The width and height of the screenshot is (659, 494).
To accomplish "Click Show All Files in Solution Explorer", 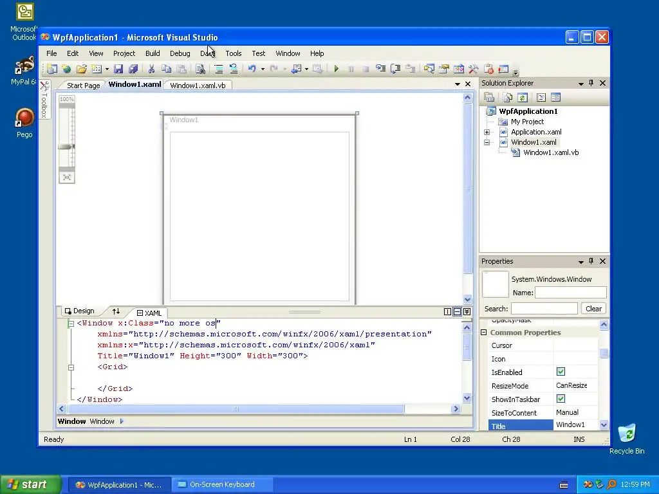I will coord(508,98).
